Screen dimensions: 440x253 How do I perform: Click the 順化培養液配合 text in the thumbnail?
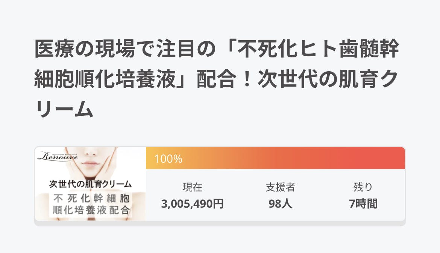click(90, 210)
